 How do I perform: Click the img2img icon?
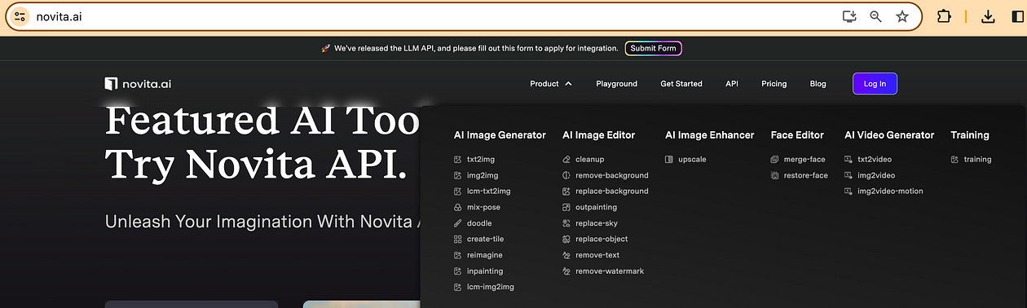458,175
